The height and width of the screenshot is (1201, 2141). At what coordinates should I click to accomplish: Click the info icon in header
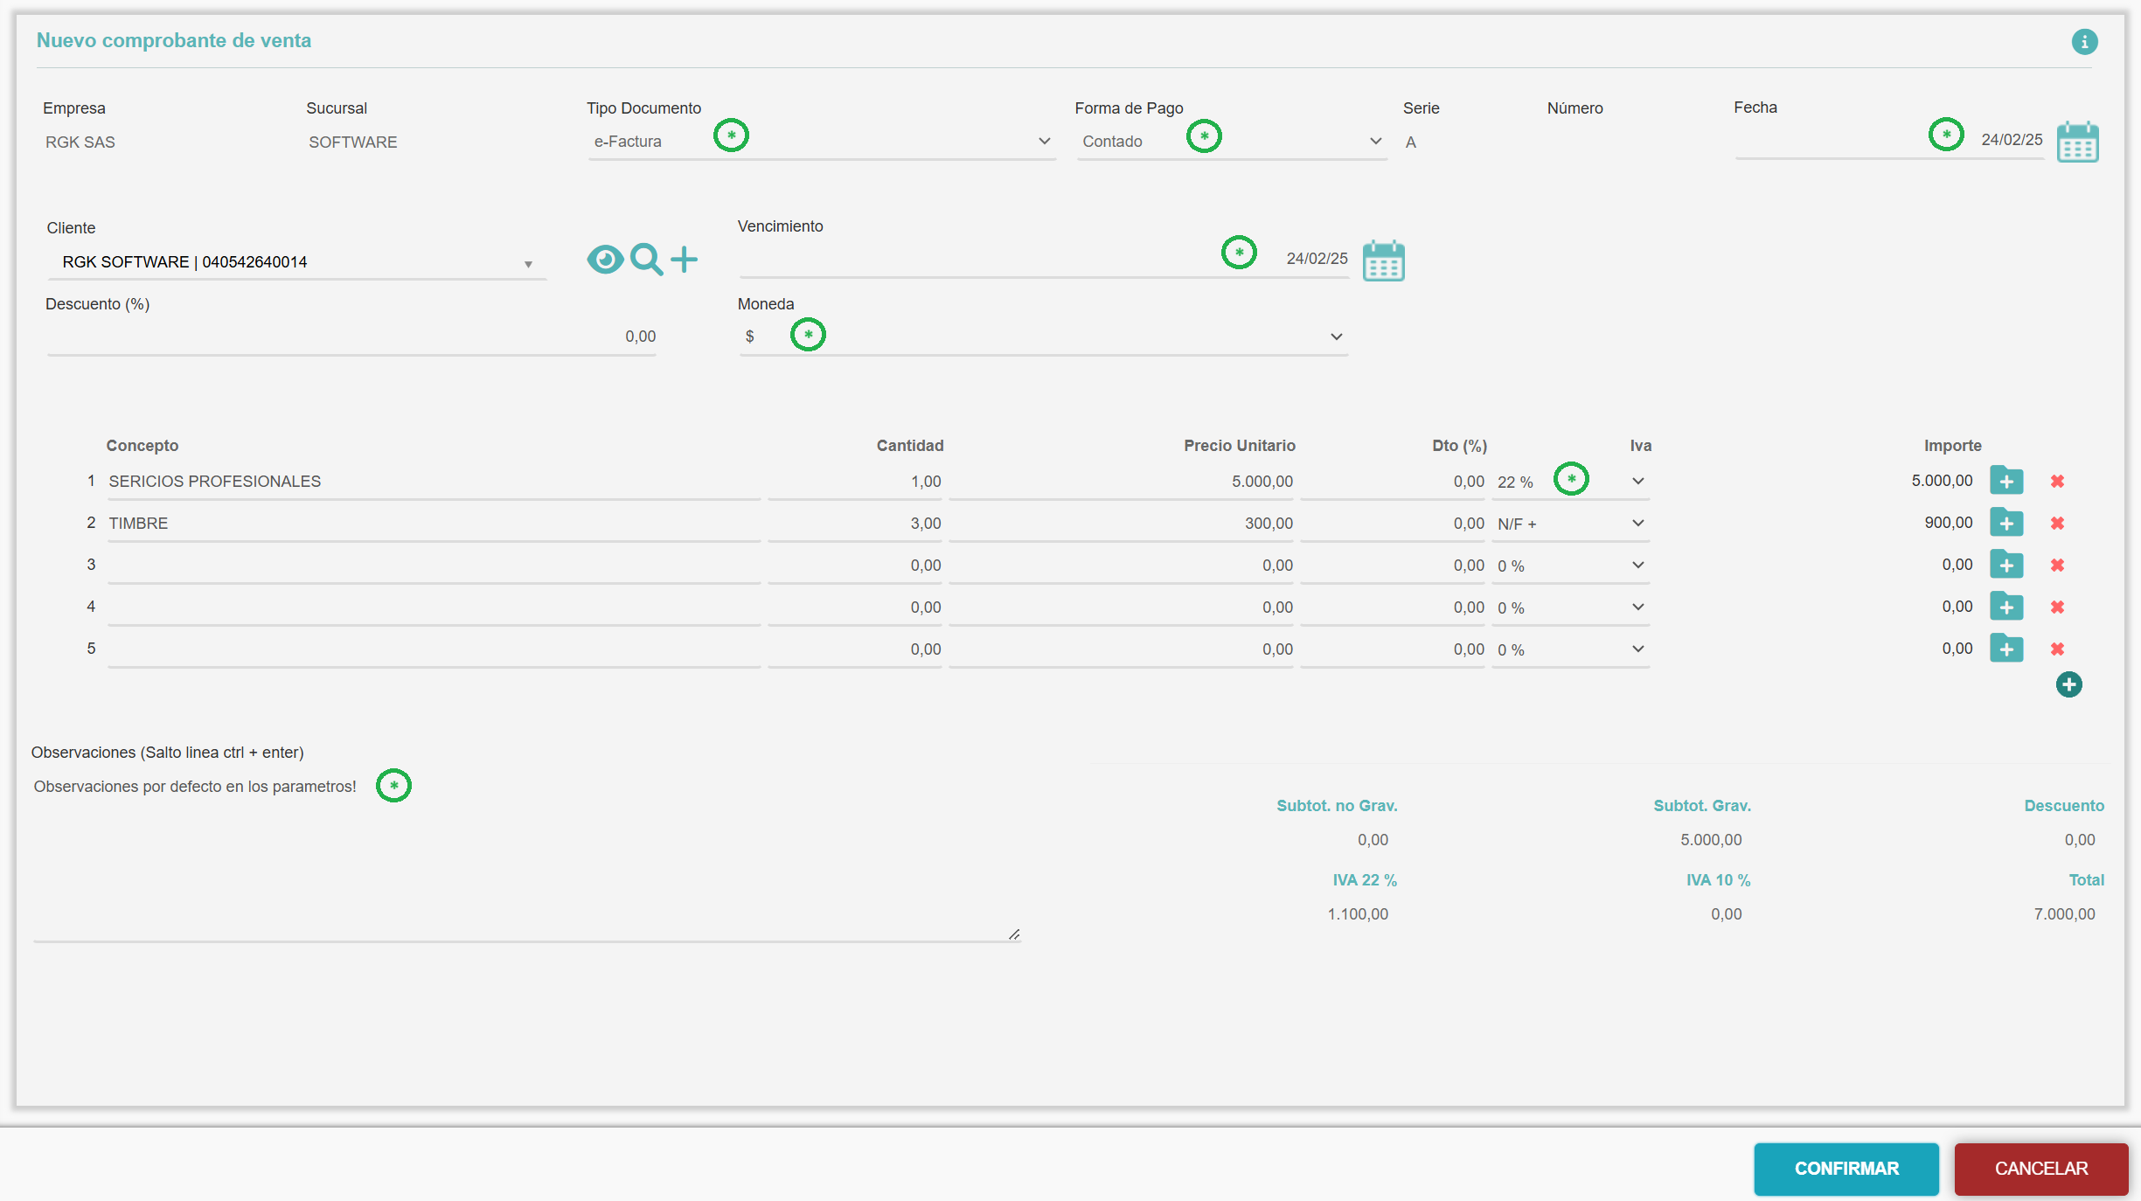tap(2084, 41)
